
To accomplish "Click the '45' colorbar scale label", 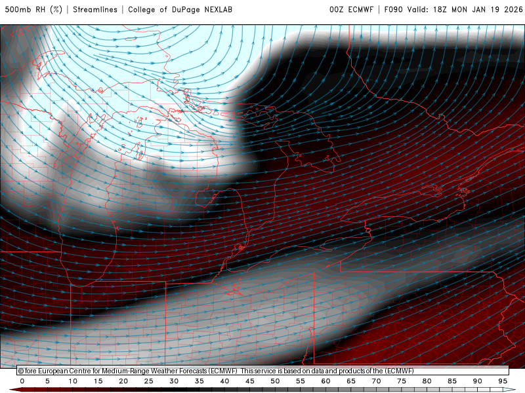I will tap(250, 381).
